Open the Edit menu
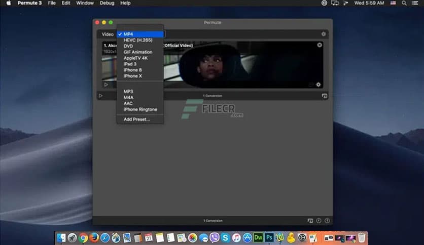This screenshot has height=245, width=424. click(66, 3)
